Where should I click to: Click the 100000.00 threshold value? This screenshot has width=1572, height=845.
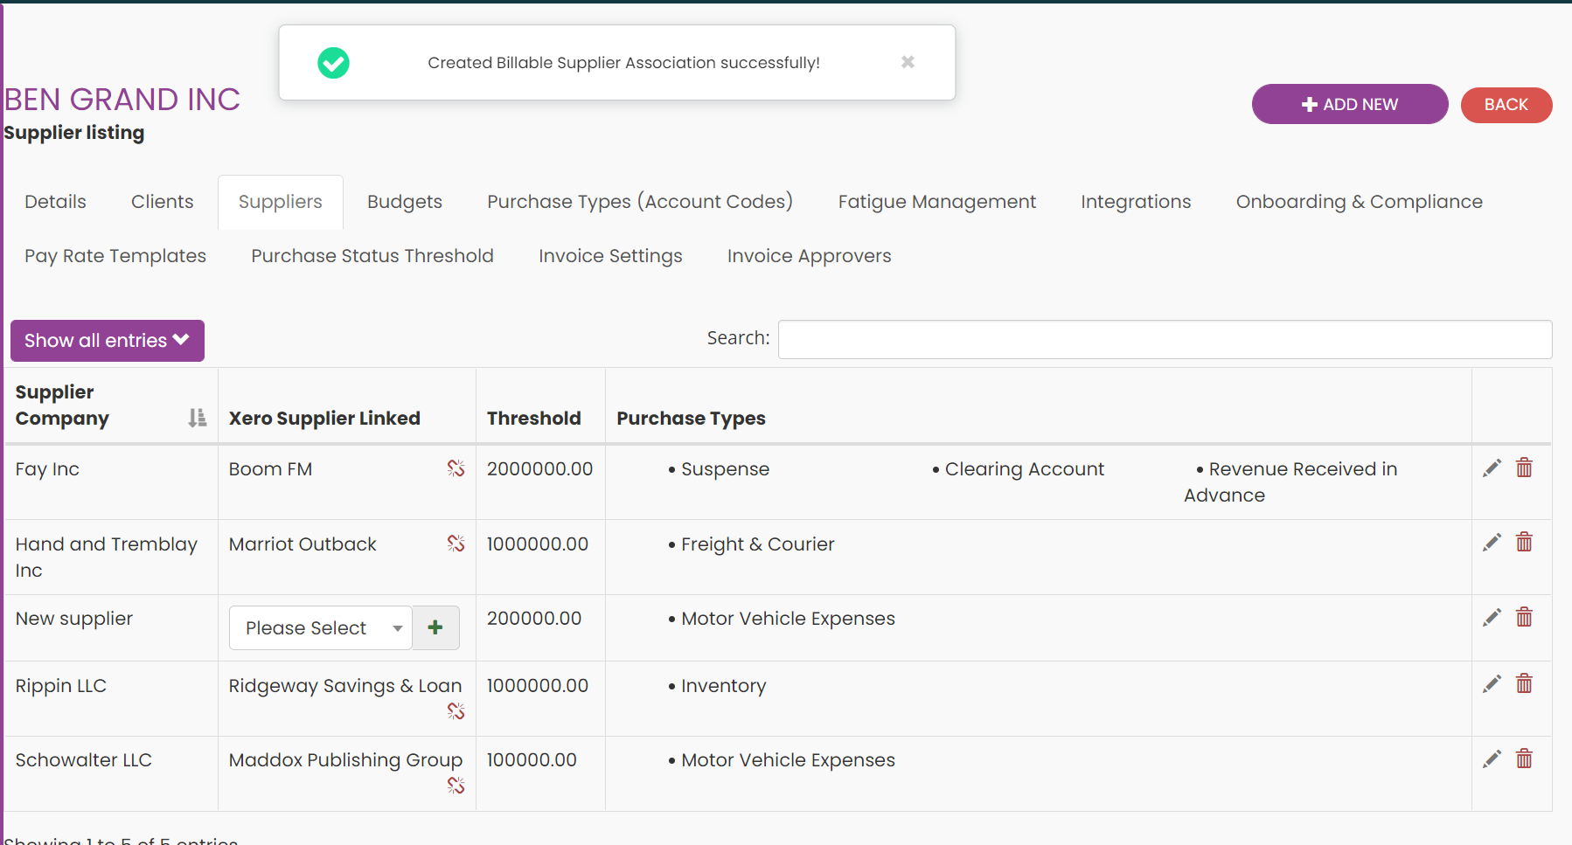point(532,760)
